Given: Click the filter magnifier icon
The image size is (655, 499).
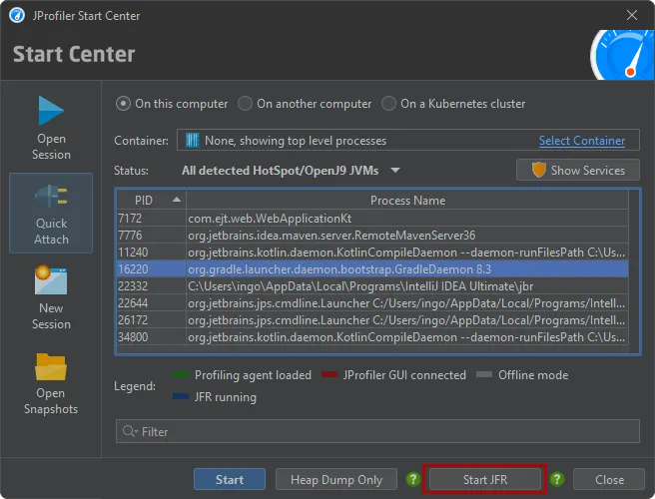Looking at the screenshot, I should pos(130,431).
